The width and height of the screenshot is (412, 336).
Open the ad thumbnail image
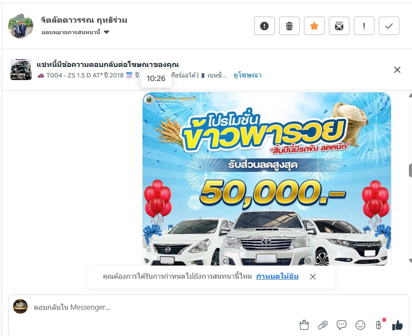point(21,70)
